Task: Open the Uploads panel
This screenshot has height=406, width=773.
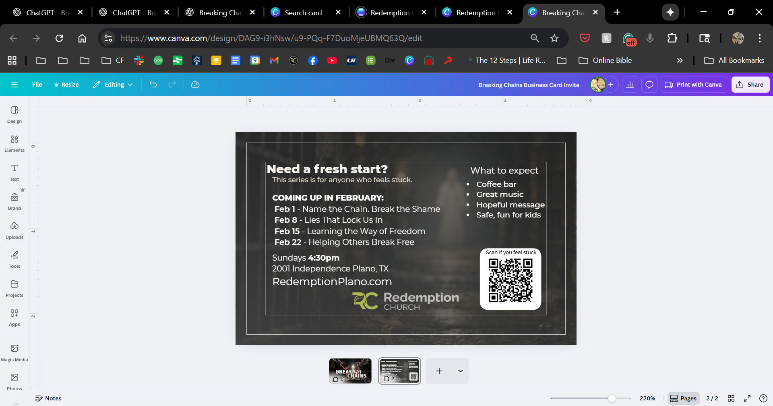Action: click(x=14, y=230)
